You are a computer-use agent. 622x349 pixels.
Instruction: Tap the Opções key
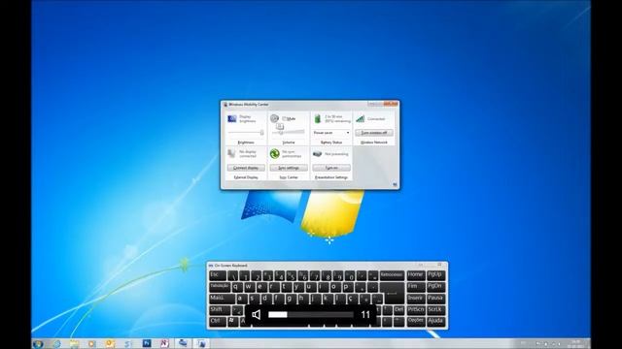click(415, 321)
